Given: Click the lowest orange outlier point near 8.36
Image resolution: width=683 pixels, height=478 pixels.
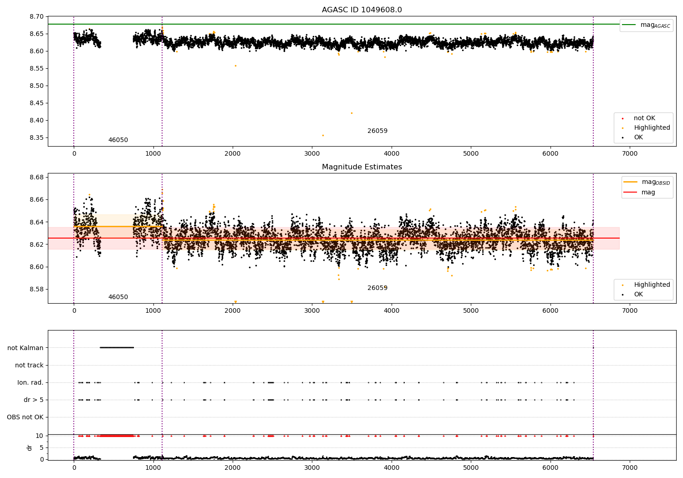Looking at the screenshot, I should [x=323, y=135].
